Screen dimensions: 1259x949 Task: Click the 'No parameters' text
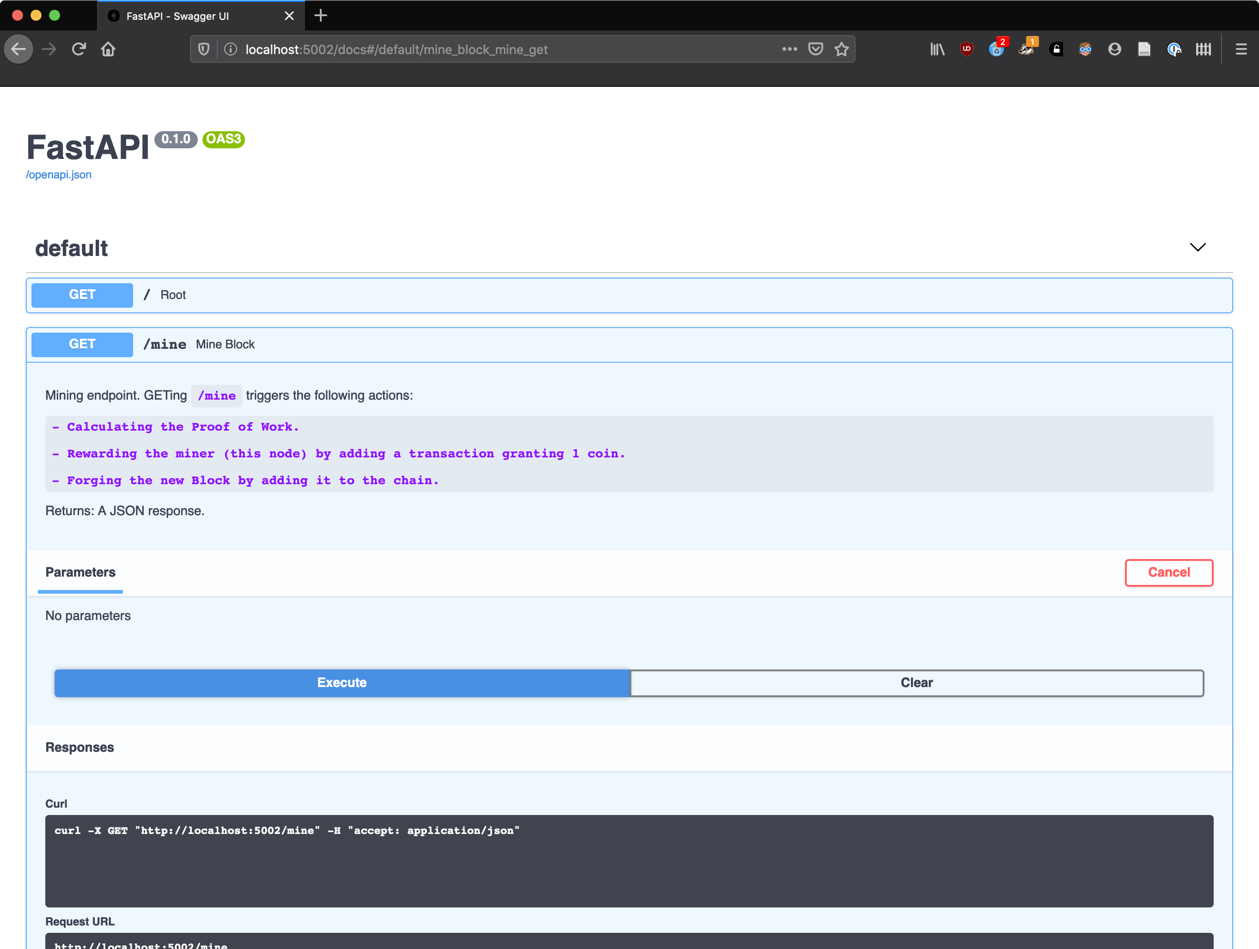pos(88,616)
